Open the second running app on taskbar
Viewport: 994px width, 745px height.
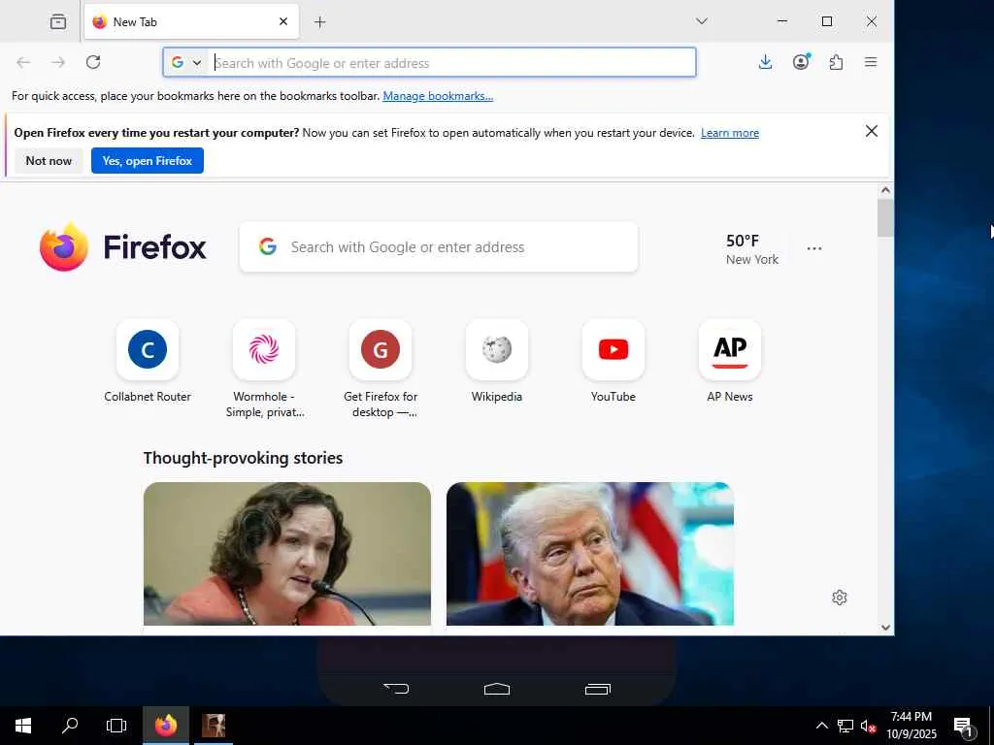coord(214,726)
